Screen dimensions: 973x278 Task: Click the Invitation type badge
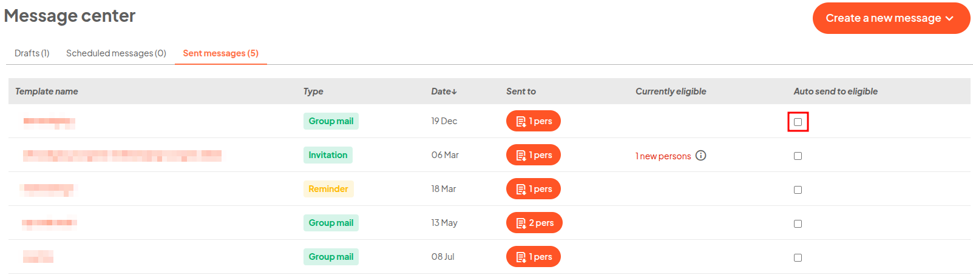(x=328, y=155)
